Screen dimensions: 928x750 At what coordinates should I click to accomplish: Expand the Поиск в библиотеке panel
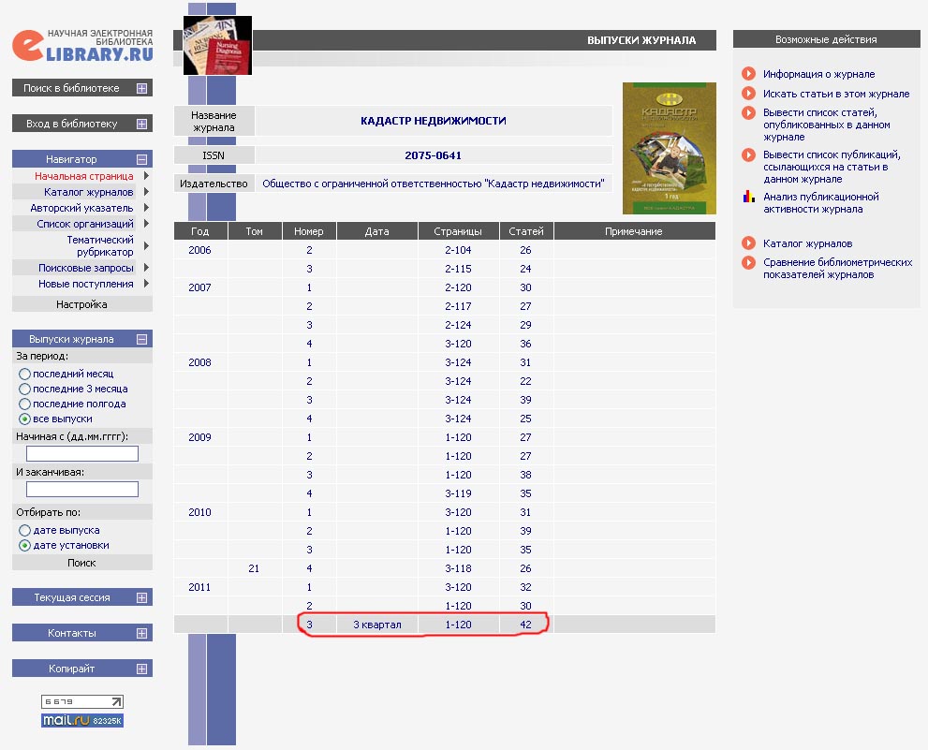pyautogui.click(x=141, y=88)
